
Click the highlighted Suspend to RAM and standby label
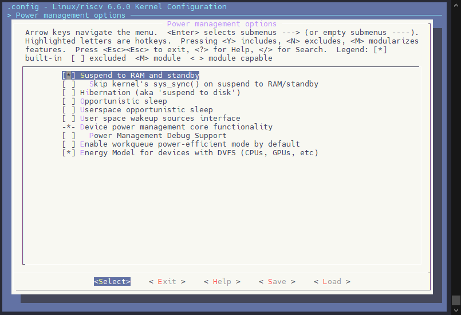point(139,76)
